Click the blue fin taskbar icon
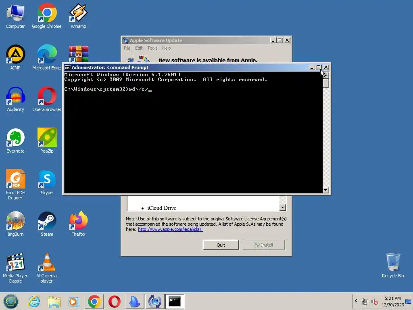Viewport: 413px width, 310px height. tap(134, 301)
